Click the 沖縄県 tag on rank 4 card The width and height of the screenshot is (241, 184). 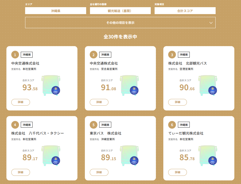click(27, 125)
